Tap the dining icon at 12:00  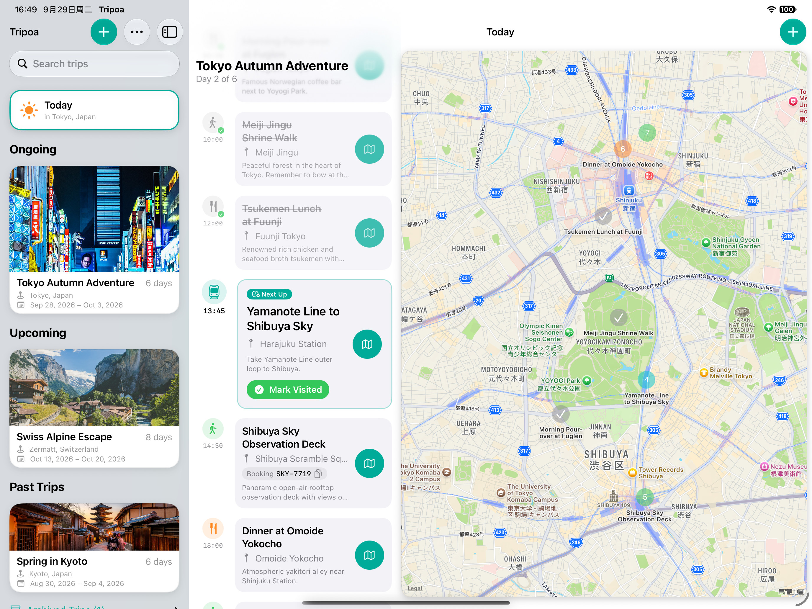213,206
